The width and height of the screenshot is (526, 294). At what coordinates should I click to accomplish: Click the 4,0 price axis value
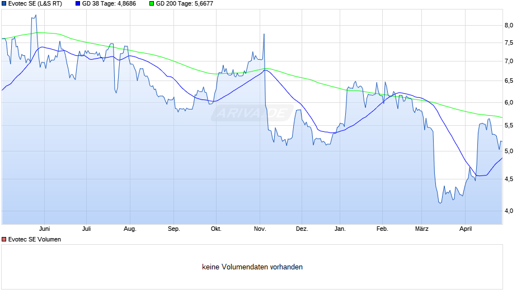point(509,211)
